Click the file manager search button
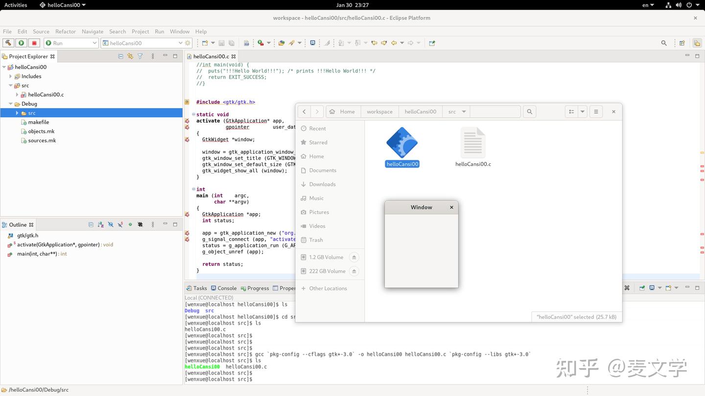This screenshot has height=396, width=705. pyautogui.click(x=529, y=111)
